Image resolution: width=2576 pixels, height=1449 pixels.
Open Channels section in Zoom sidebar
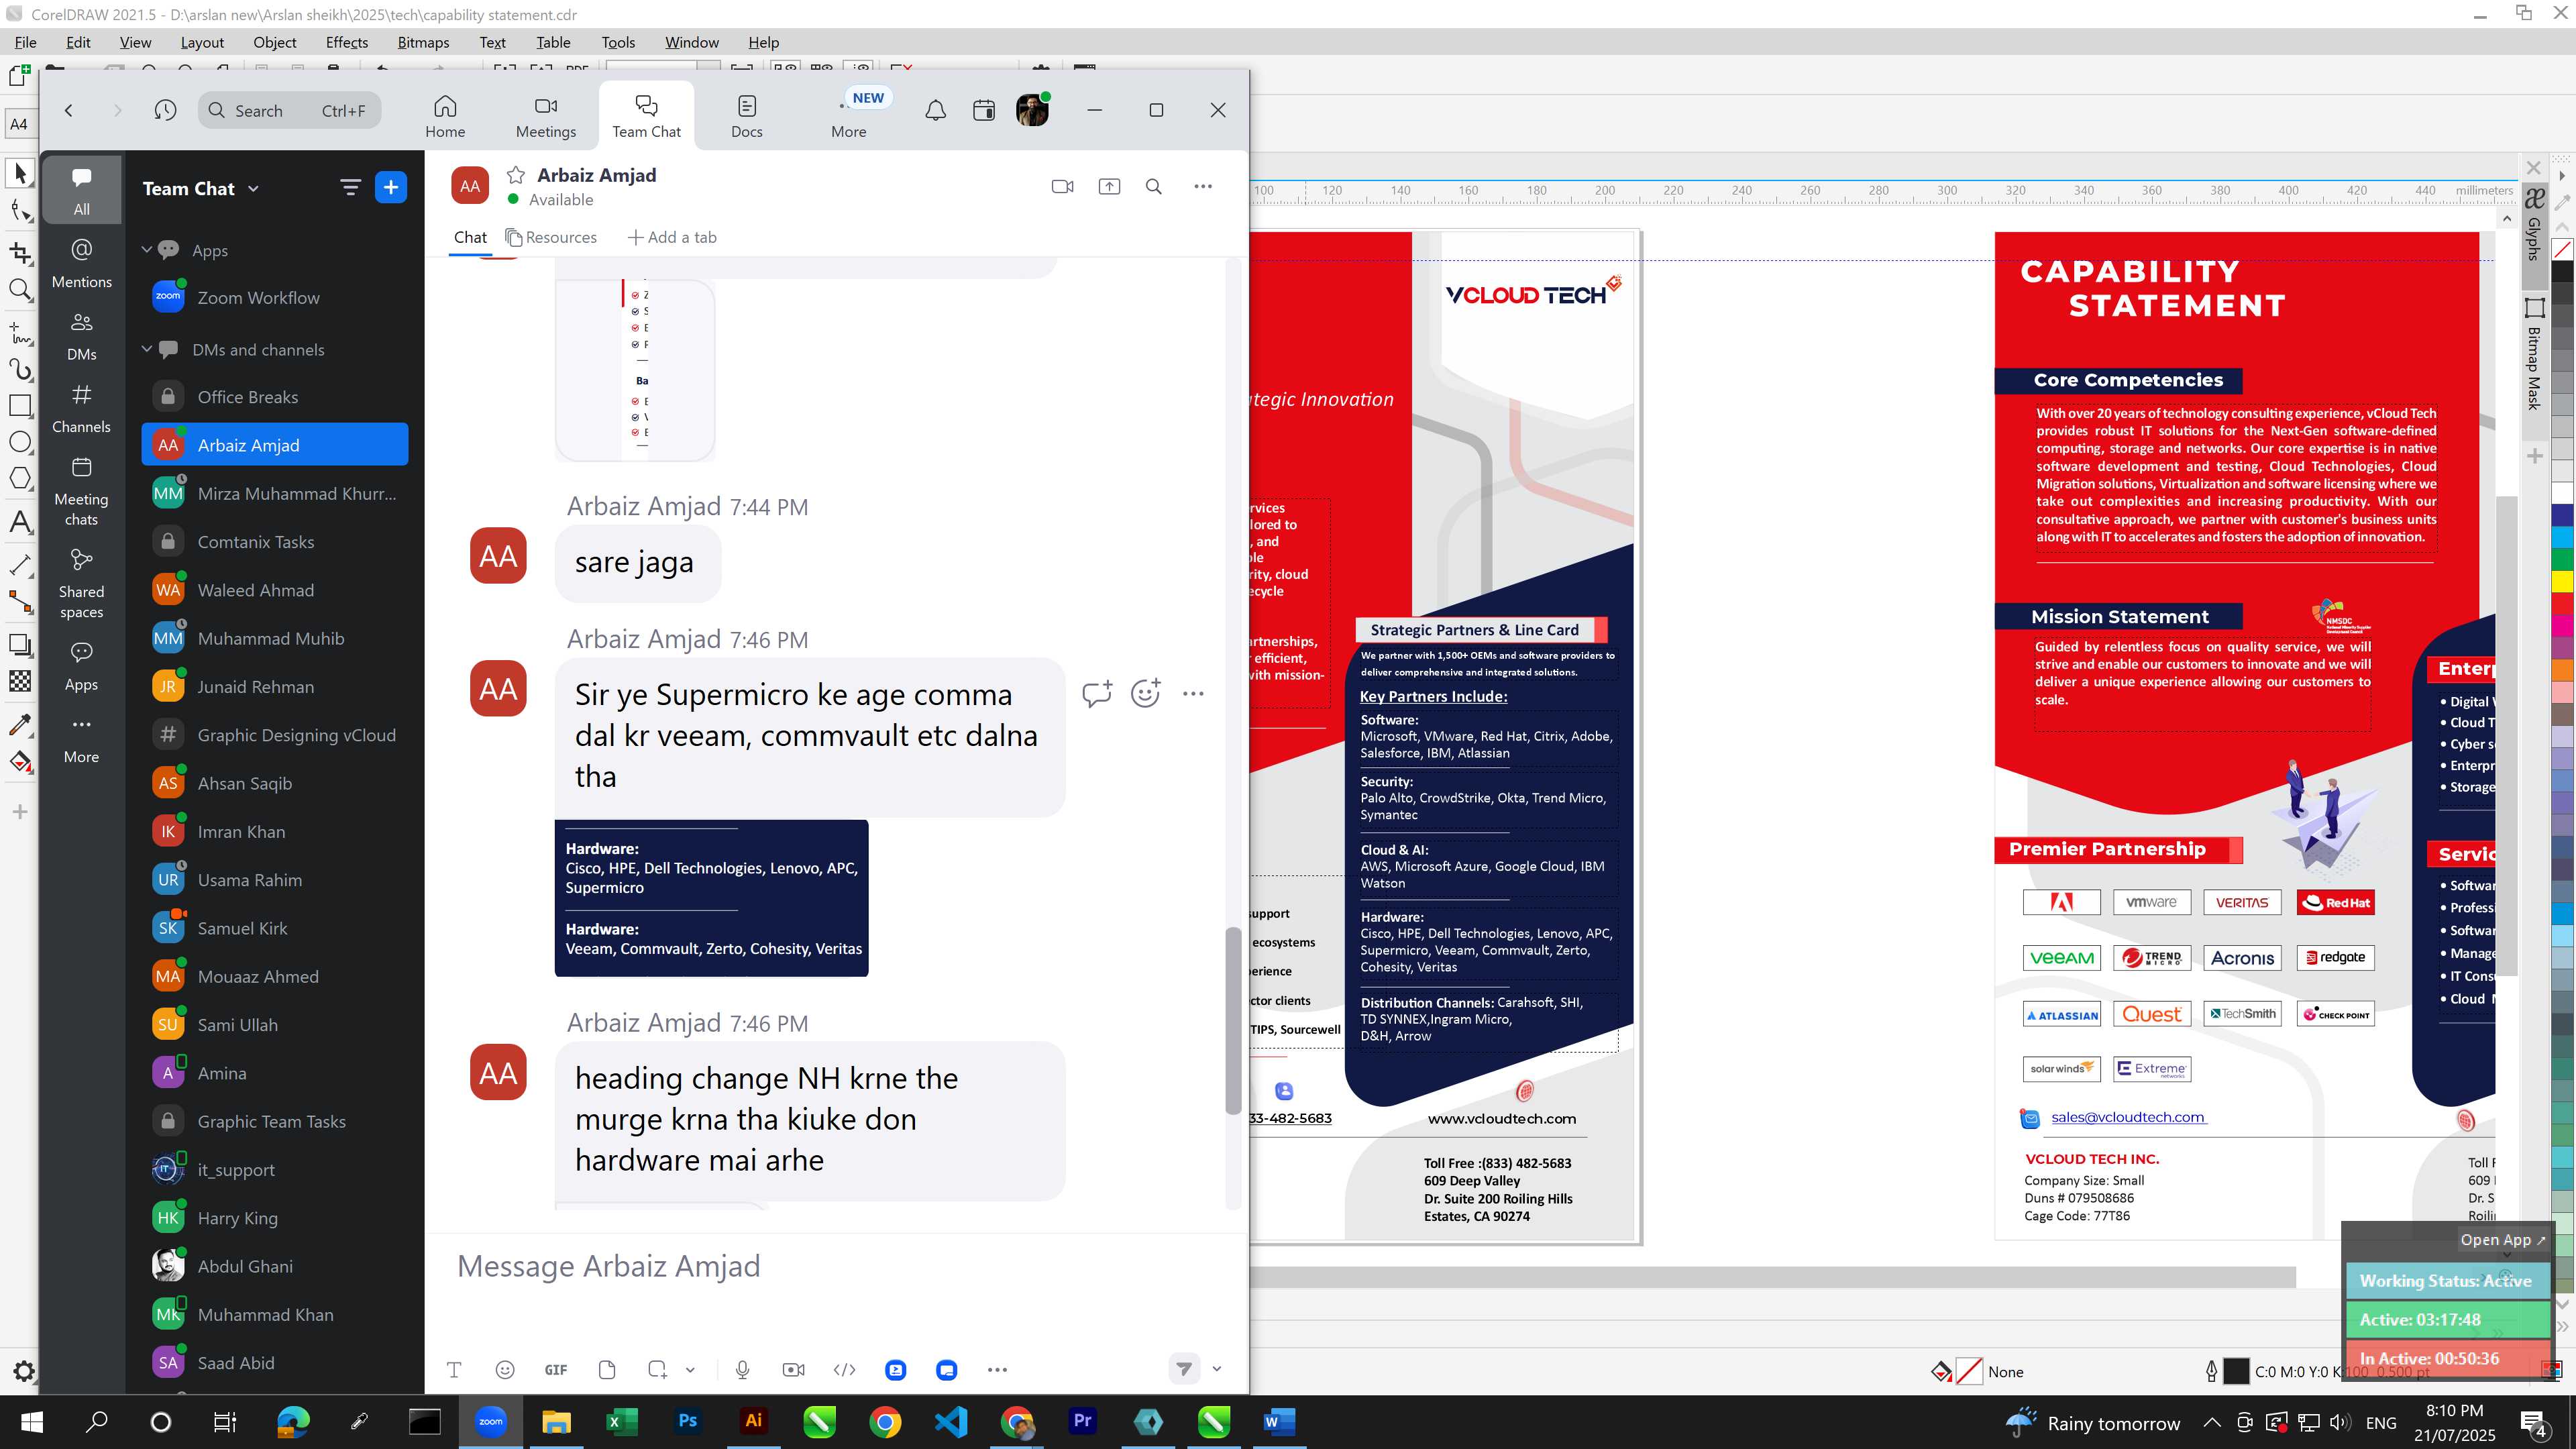(82, 408)
